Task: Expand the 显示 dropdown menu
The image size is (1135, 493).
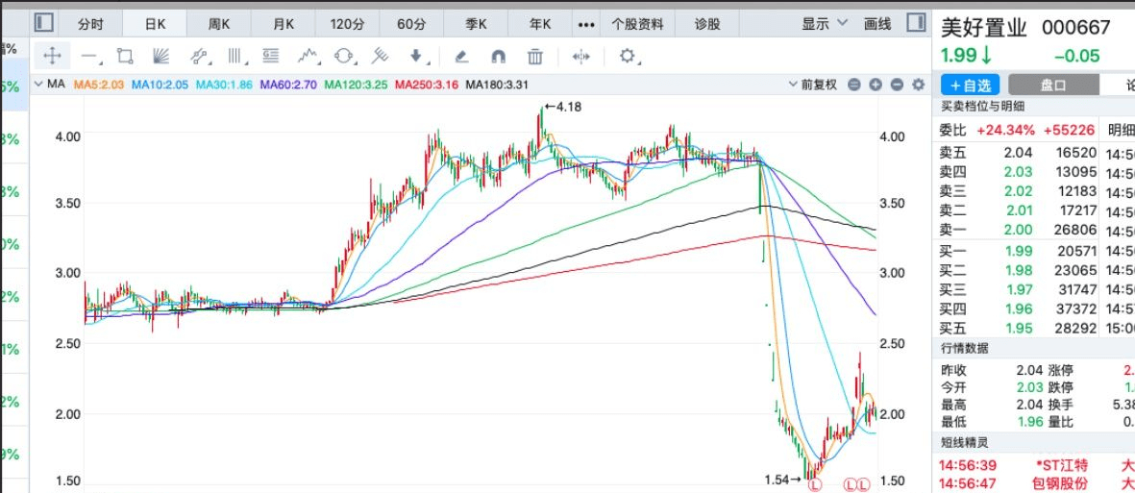Action: coord(825,23)
